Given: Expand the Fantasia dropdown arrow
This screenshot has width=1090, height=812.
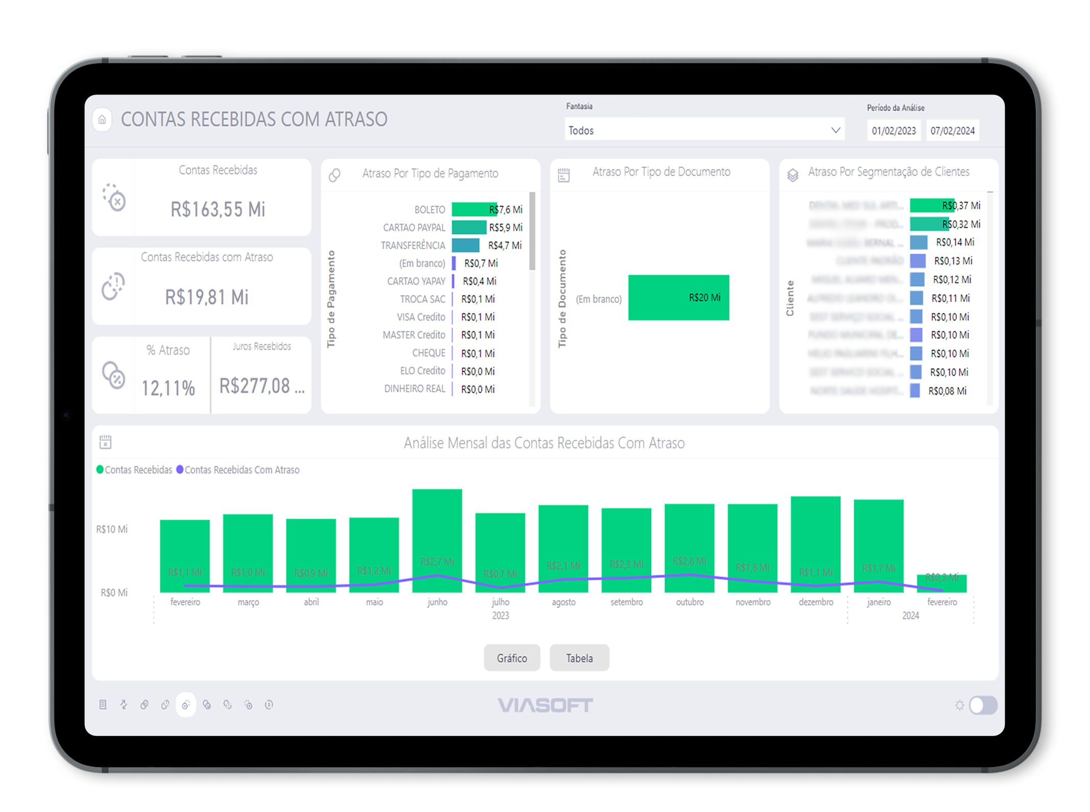Looking at the screenshot, I should [835, 130].
